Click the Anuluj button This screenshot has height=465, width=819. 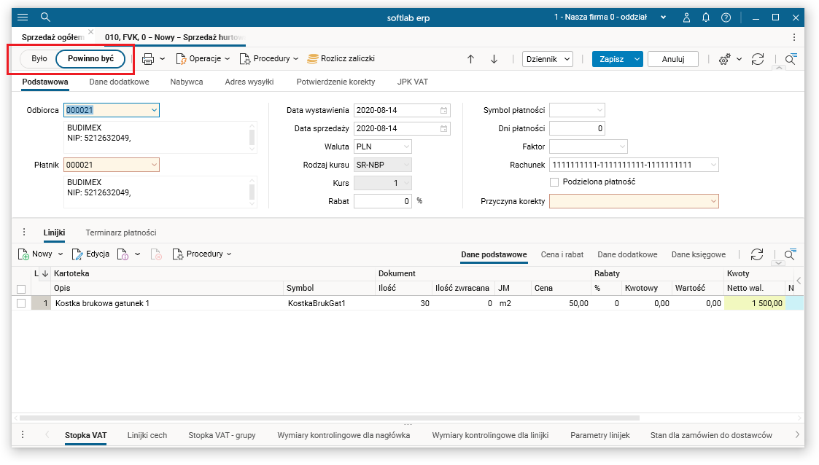[673, 59]
